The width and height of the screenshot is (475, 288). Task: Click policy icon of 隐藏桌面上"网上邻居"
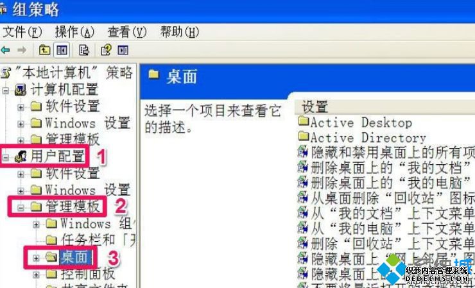[302, 258]
